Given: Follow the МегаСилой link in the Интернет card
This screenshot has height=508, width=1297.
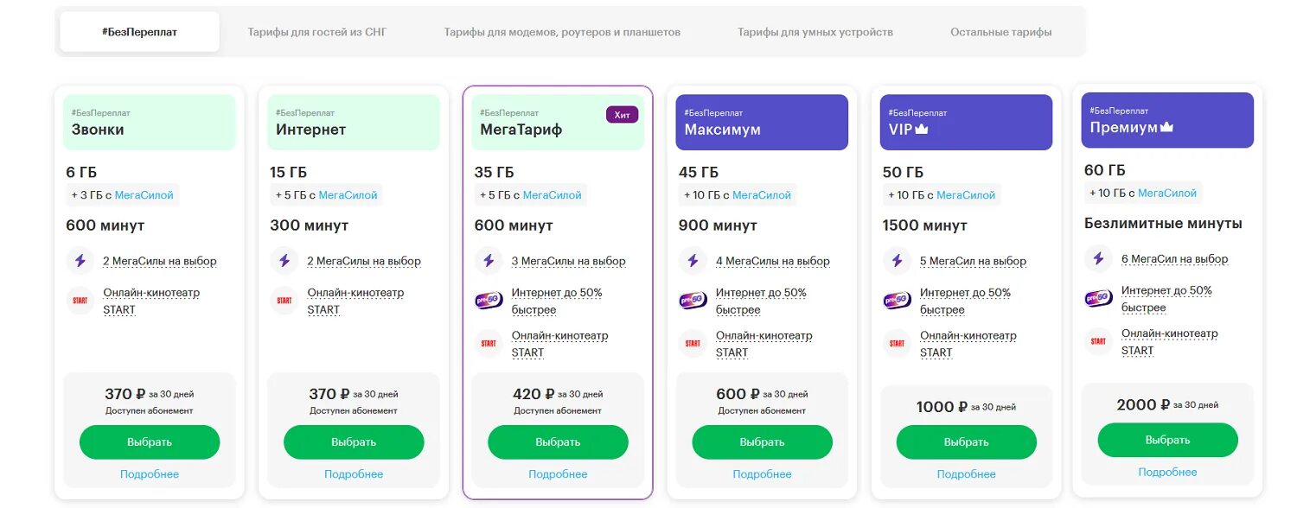Looking at the screenshot, I should tap(348, 195).
